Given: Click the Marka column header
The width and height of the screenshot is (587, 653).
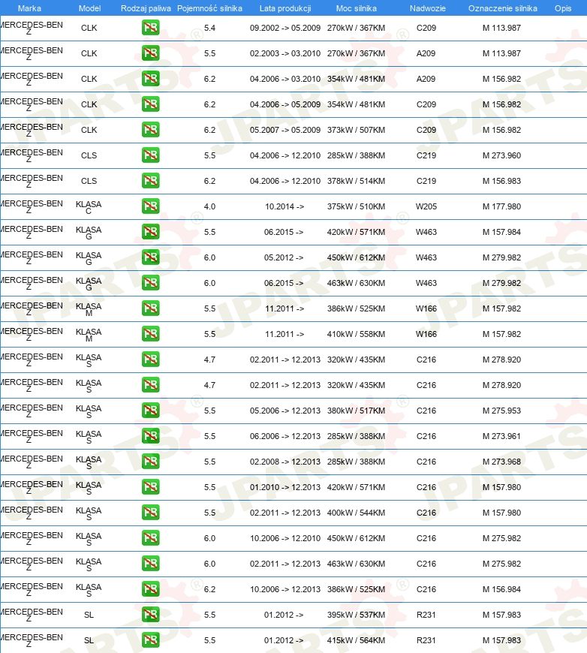Looking at the screenshot, I should click(29, 8).
